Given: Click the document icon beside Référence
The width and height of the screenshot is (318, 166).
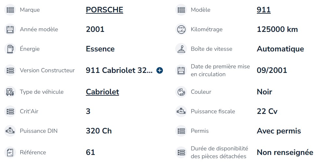Looking at the screenshot, I should coord(10,152).
